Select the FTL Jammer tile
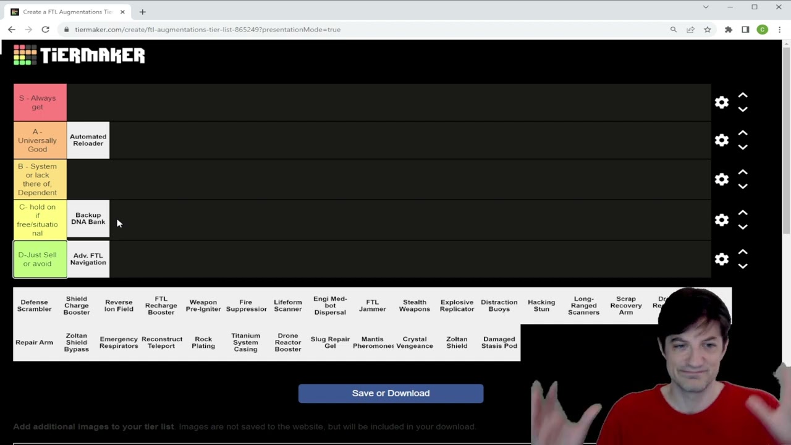The width and height of the screenshot is (791, 445). pos(373,306)
